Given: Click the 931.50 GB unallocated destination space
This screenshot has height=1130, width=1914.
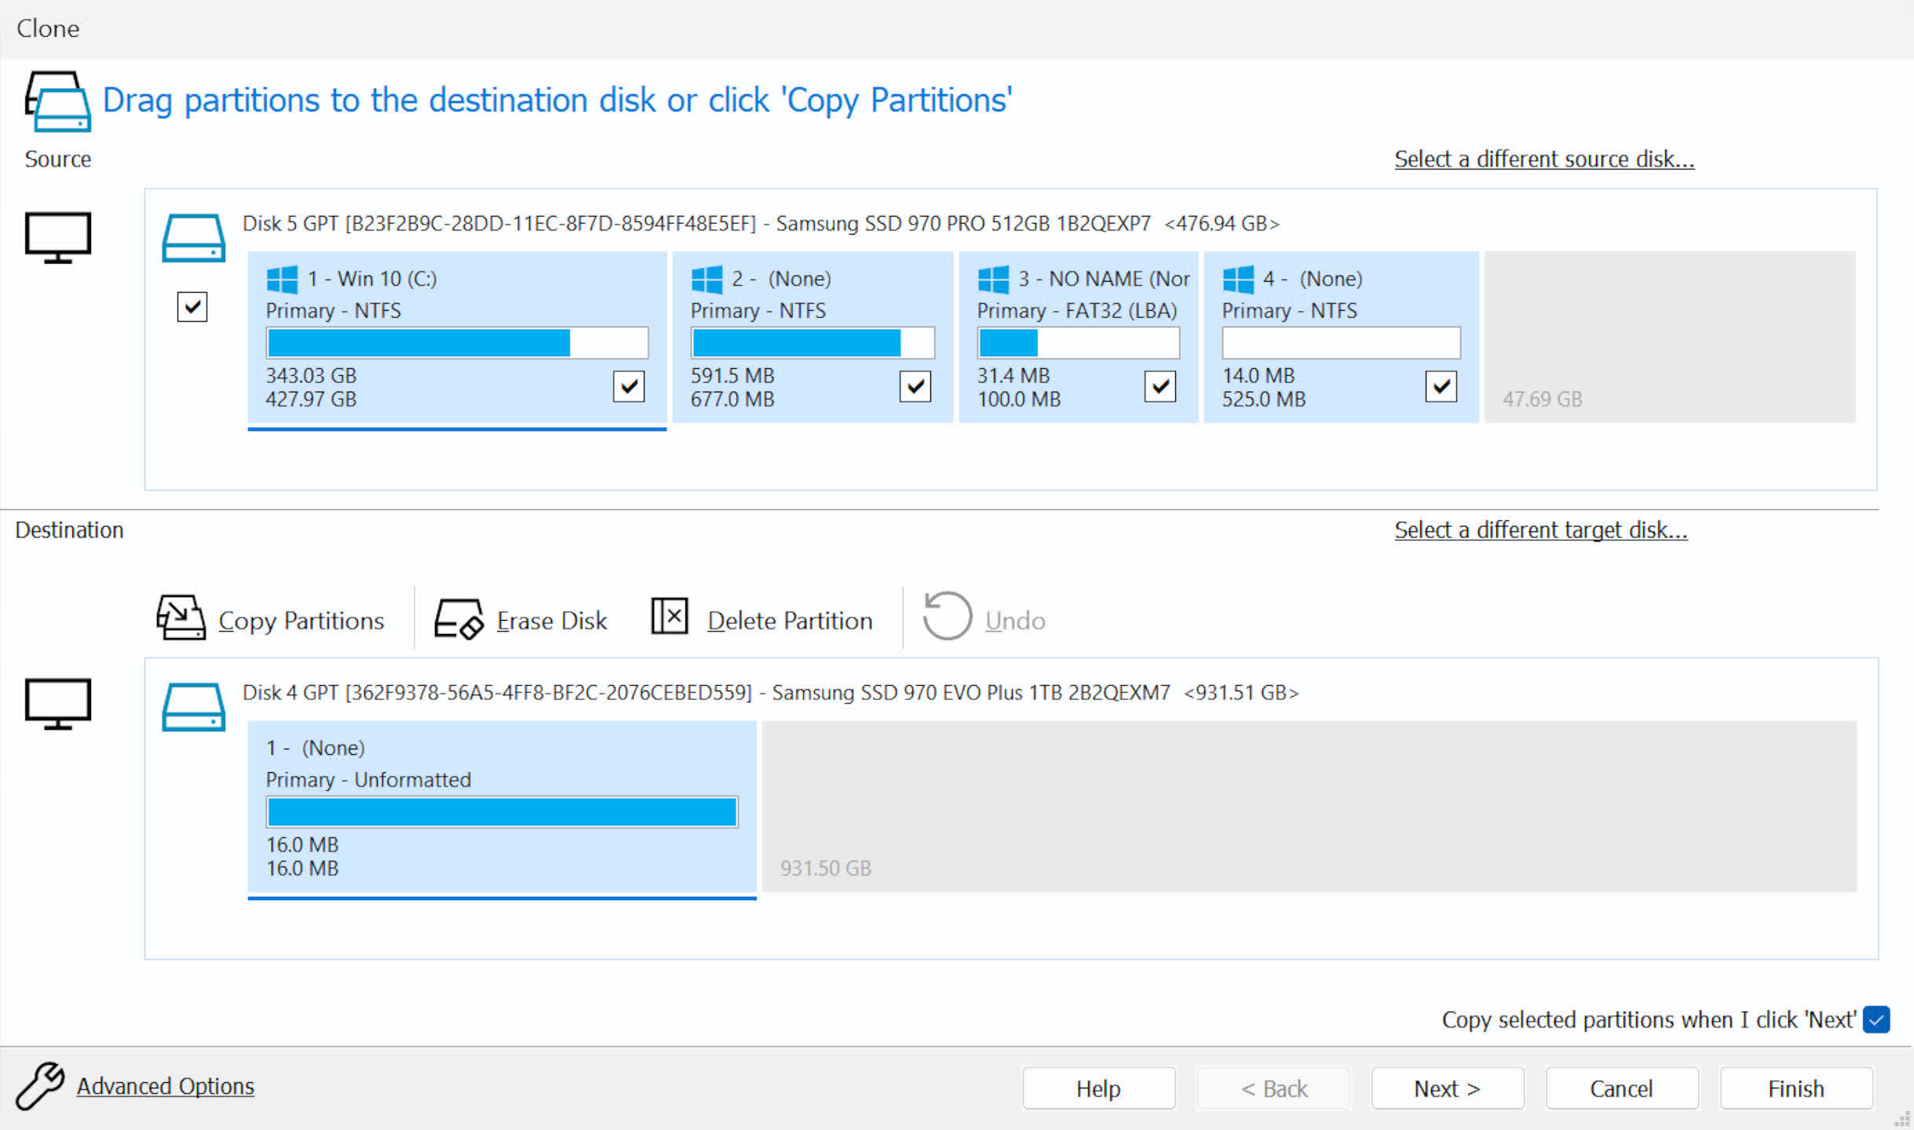Looking at the screenshot, I should (1308, 807).
